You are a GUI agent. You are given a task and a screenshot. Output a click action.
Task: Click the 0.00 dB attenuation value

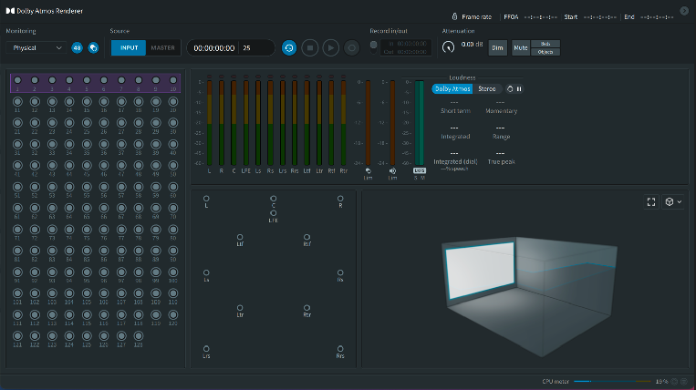(472, 45)
